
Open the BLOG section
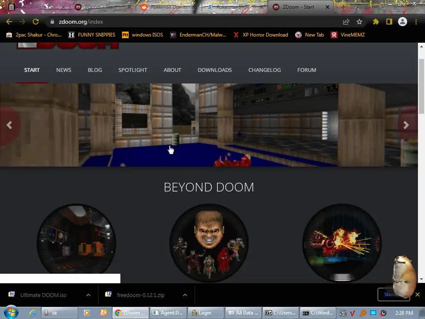(95, 70)
